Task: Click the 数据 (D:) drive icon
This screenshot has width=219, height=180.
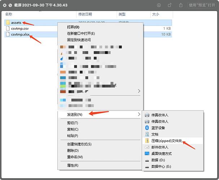Action: click(147, 161)
